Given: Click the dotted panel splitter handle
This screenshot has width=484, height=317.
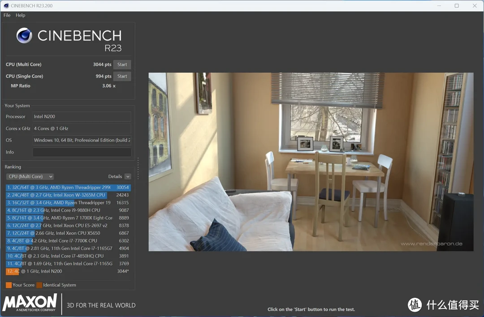Looking at the screenshot, I should point(138,168).
